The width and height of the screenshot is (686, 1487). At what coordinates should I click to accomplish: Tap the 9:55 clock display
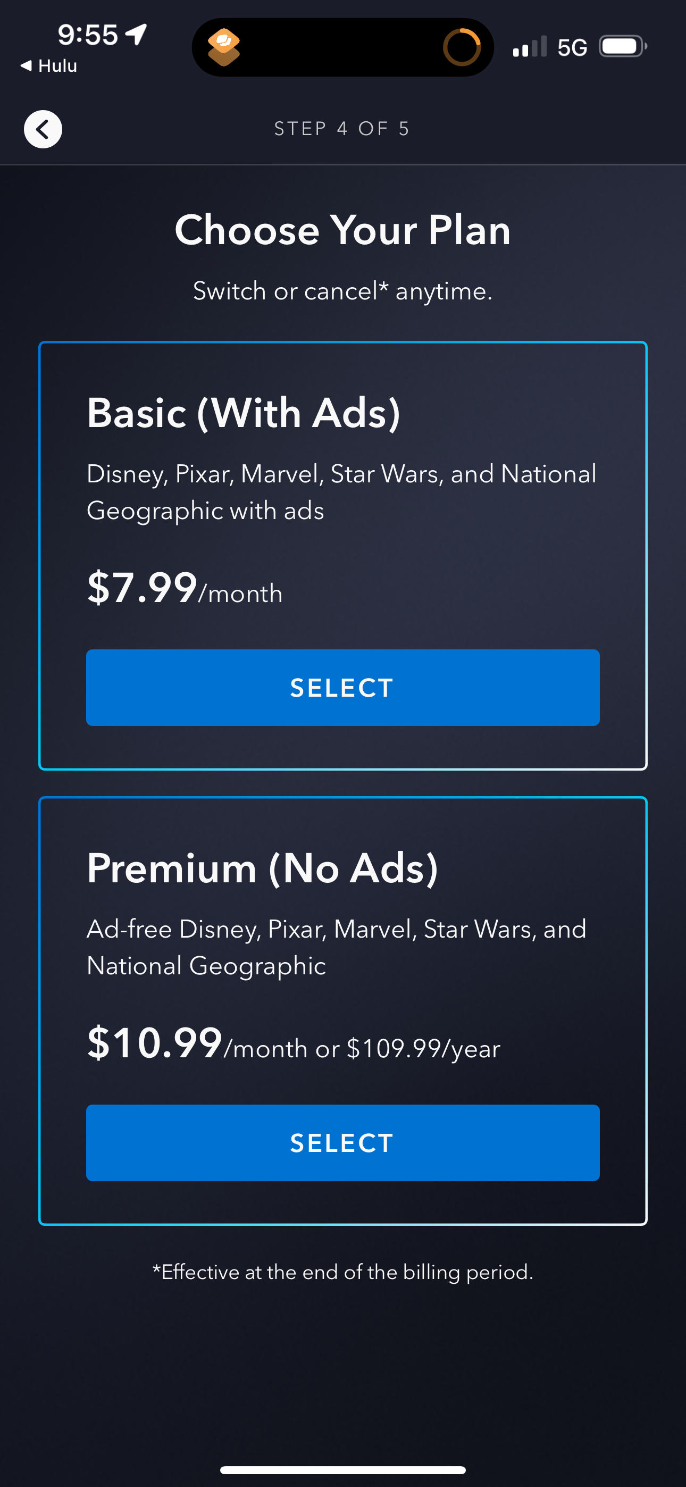88,35
